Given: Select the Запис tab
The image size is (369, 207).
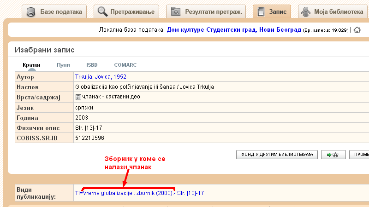Looking at the screenshot, I should coord(272,11).
